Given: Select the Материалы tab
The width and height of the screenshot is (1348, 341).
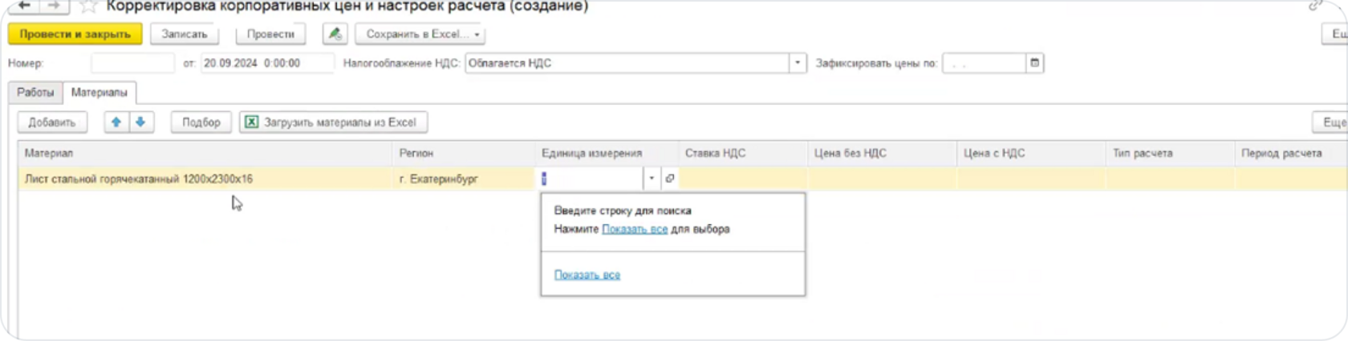Looking at the screenshot, I should click(99, 93).
